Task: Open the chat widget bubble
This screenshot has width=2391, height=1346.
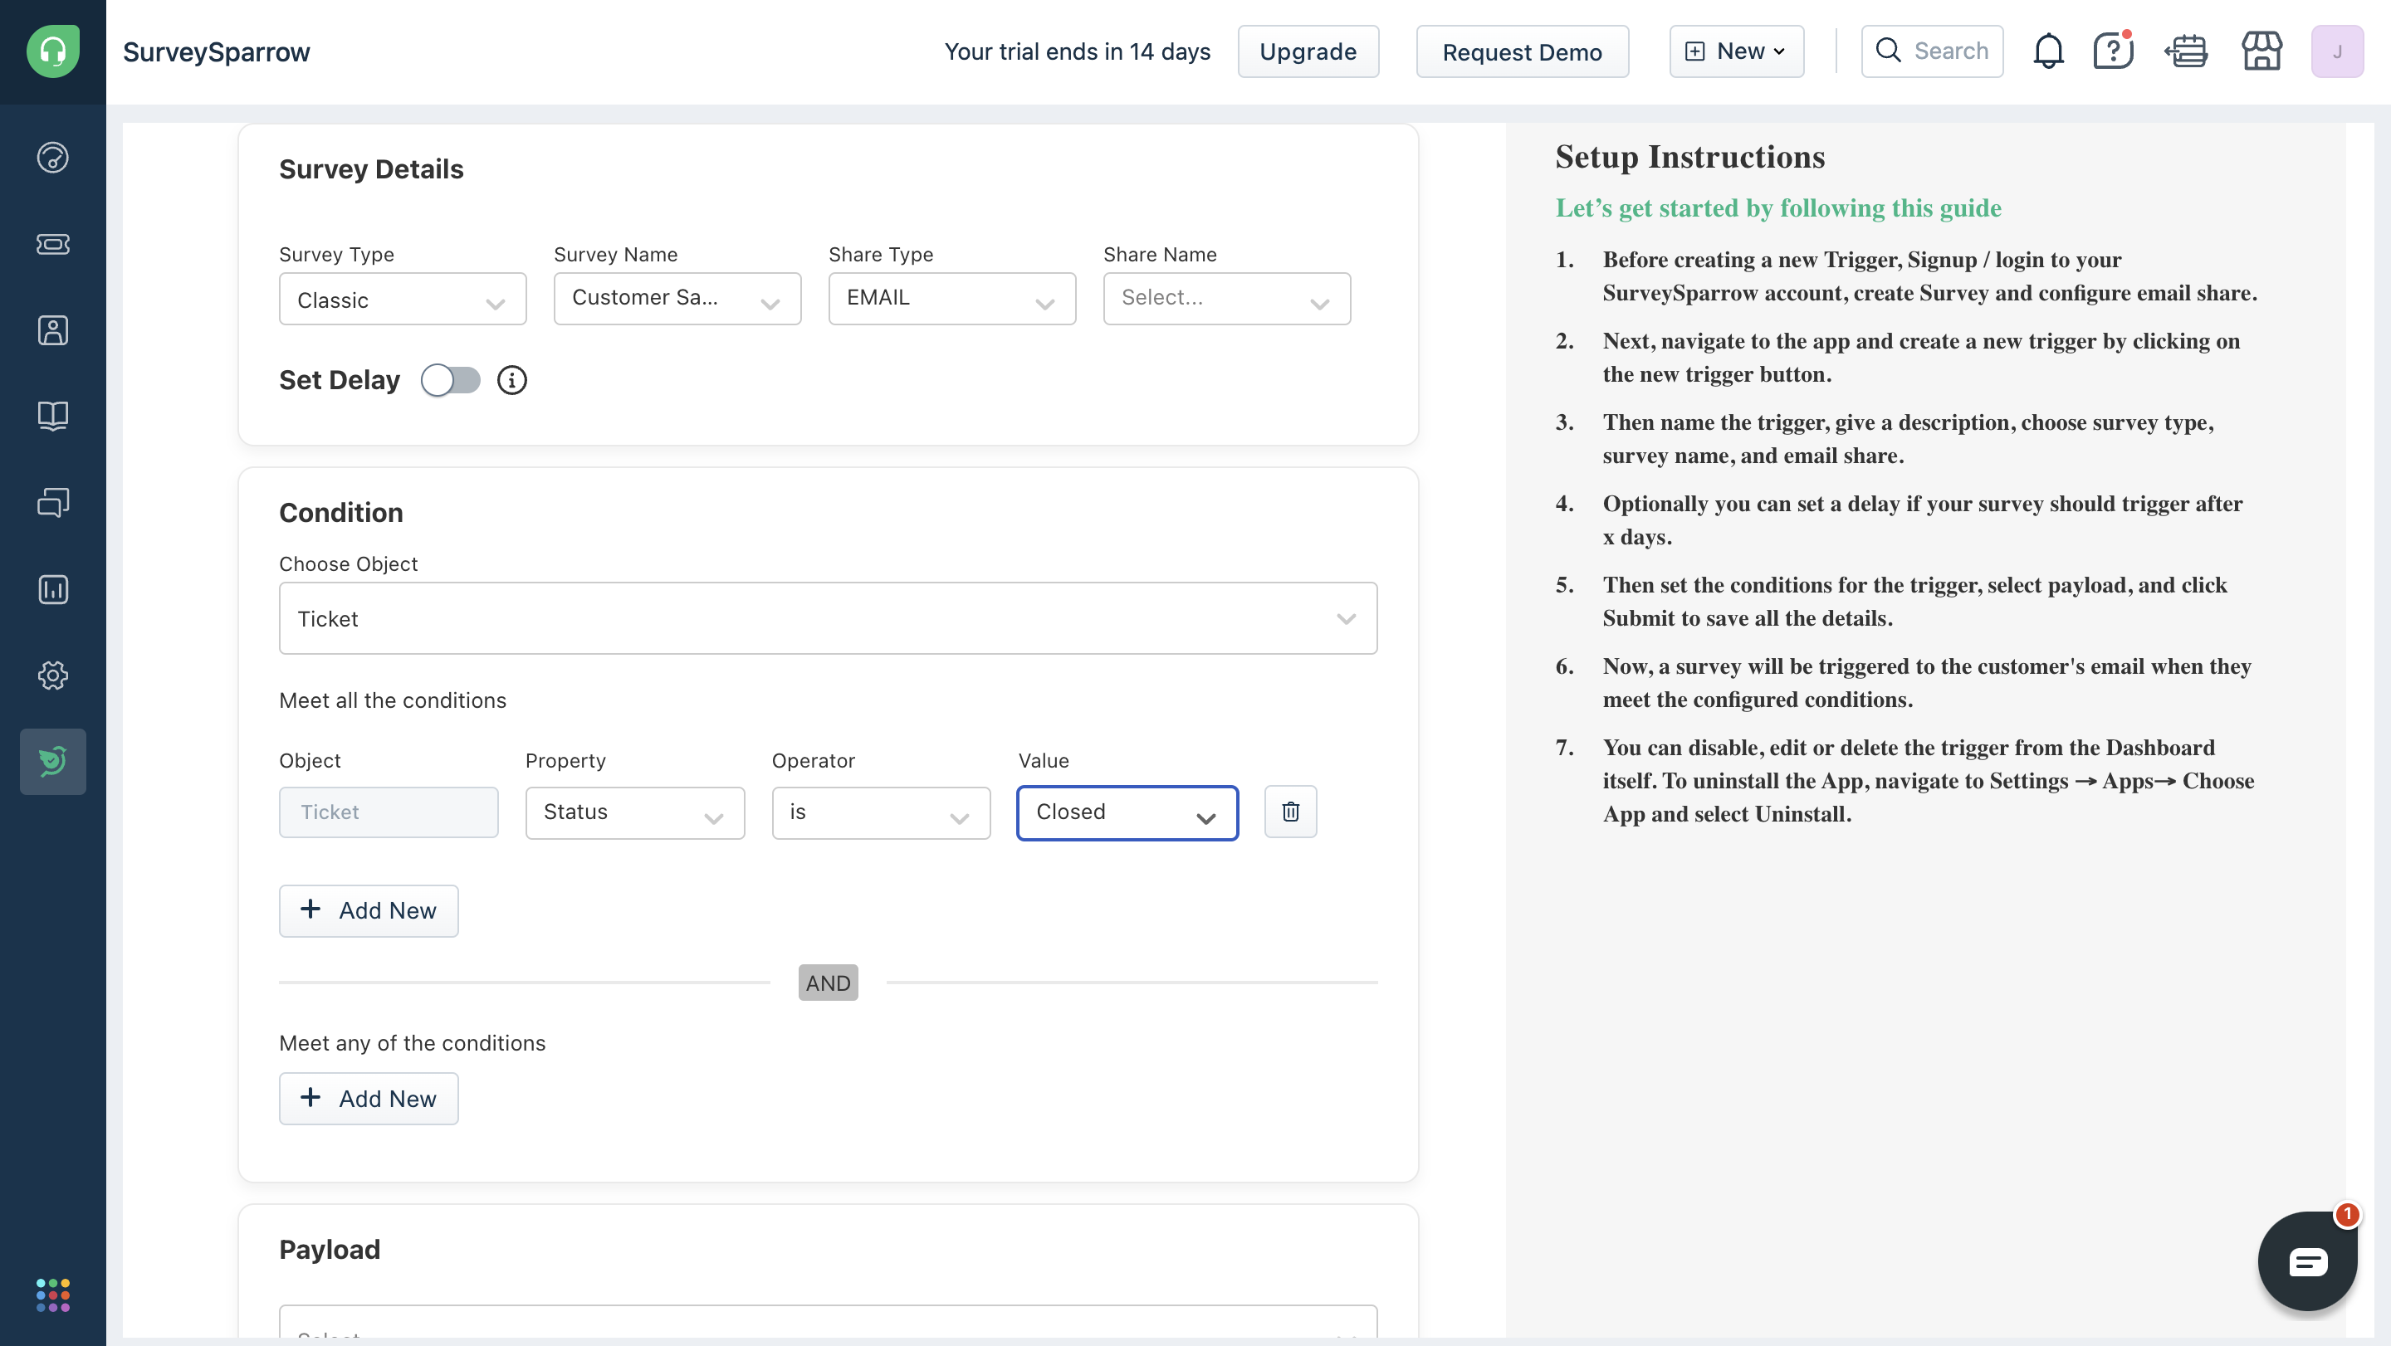Action: tap(2306, 1261)
